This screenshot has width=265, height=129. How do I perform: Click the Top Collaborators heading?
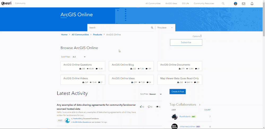[183, 105]
